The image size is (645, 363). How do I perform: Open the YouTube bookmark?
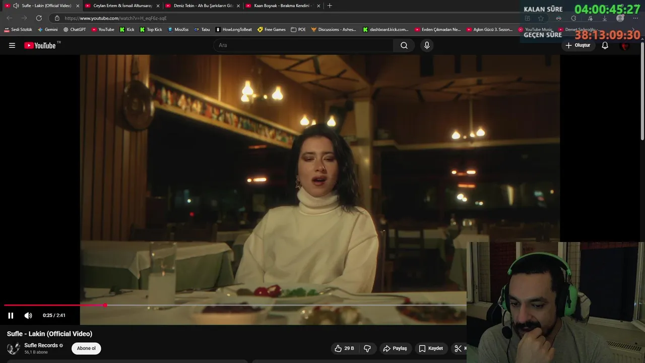(103, 30)
